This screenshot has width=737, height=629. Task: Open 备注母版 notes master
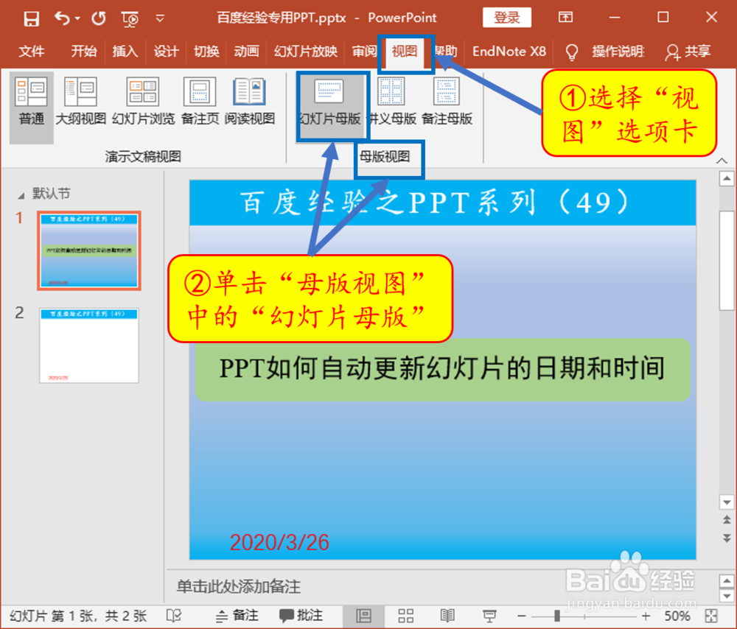coord(447,102)
